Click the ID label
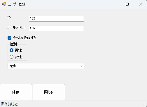The height and width of the screenshot is (107, 147). (9, 18)
